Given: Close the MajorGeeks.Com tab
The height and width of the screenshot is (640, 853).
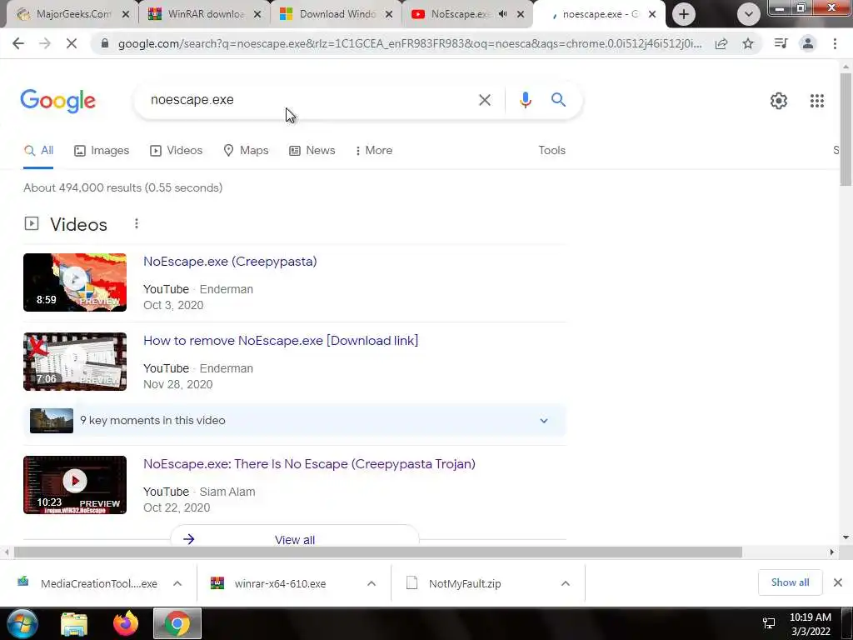Looking at the screenshot, I should 126,15.
